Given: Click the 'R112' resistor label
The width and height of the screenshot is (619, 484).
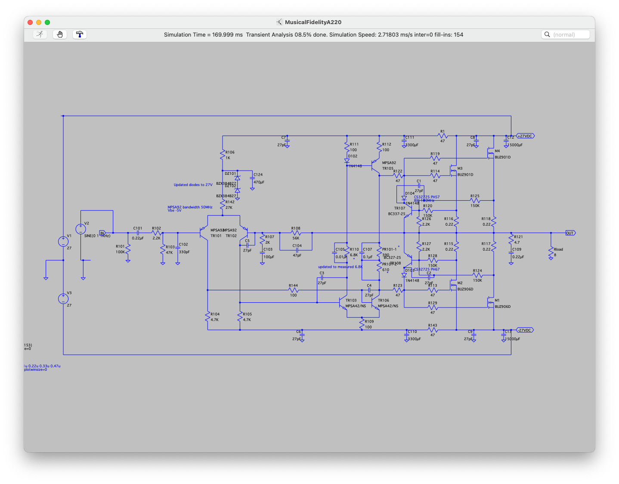Looking at the screenshot, I should coord(387,145).
